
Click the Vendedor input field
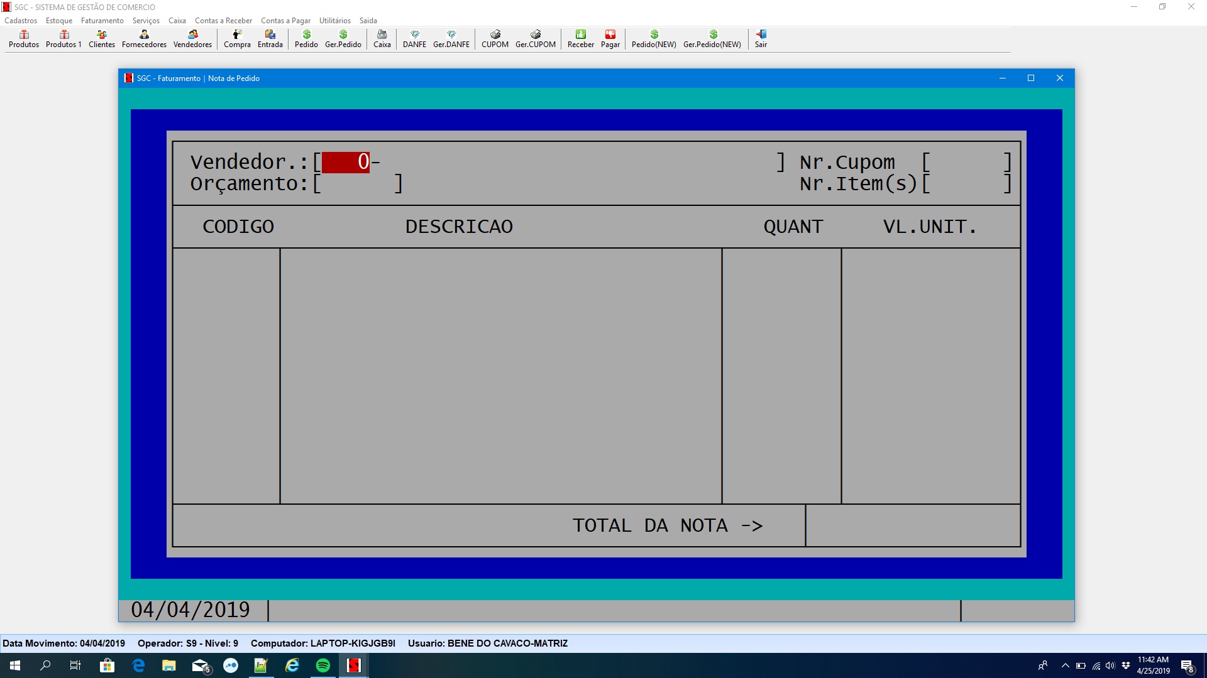[345, 163]
